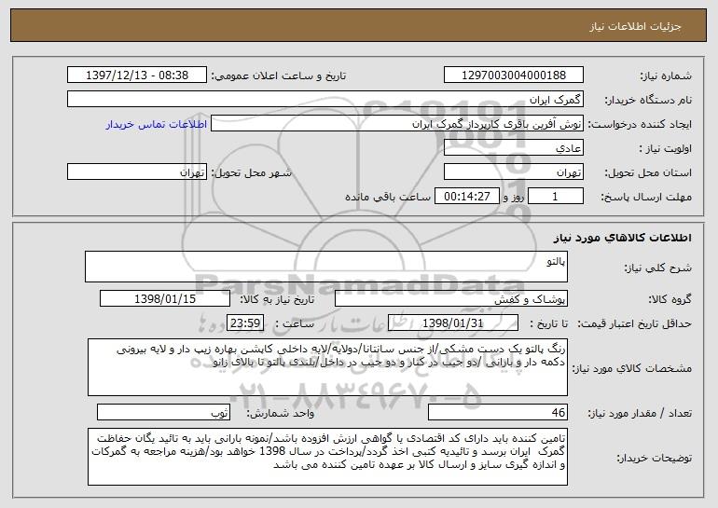Select the quantity field showing 46
The image size is (718, 508).
point(498,412)
